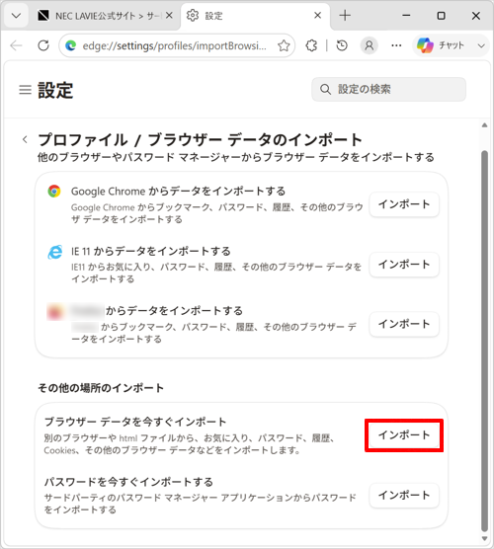Click インポート for パスワードを今すぐインポートする
The height and width of the screenshot is (549, 494).
coord(404,495)
